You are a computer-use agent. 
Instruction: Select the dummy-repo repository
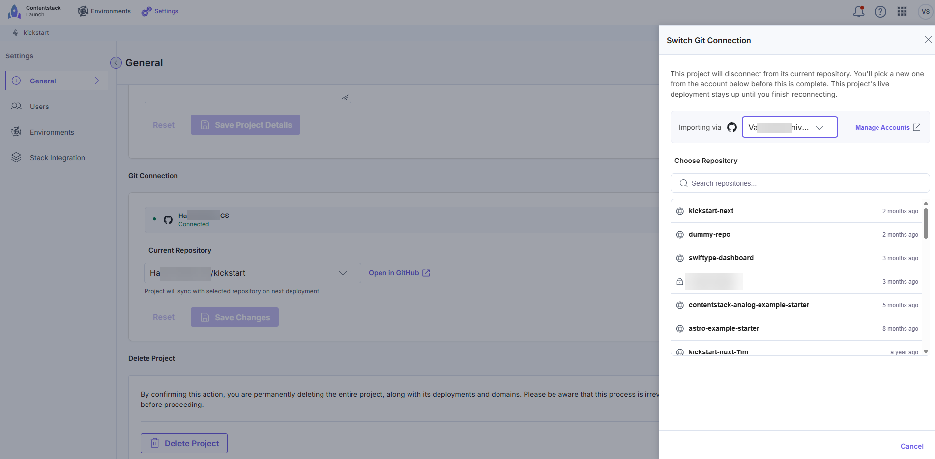click(x=796, y=235)
